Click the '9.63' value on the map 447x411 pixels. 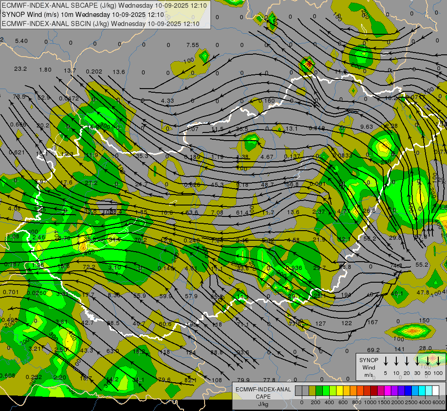367,126
